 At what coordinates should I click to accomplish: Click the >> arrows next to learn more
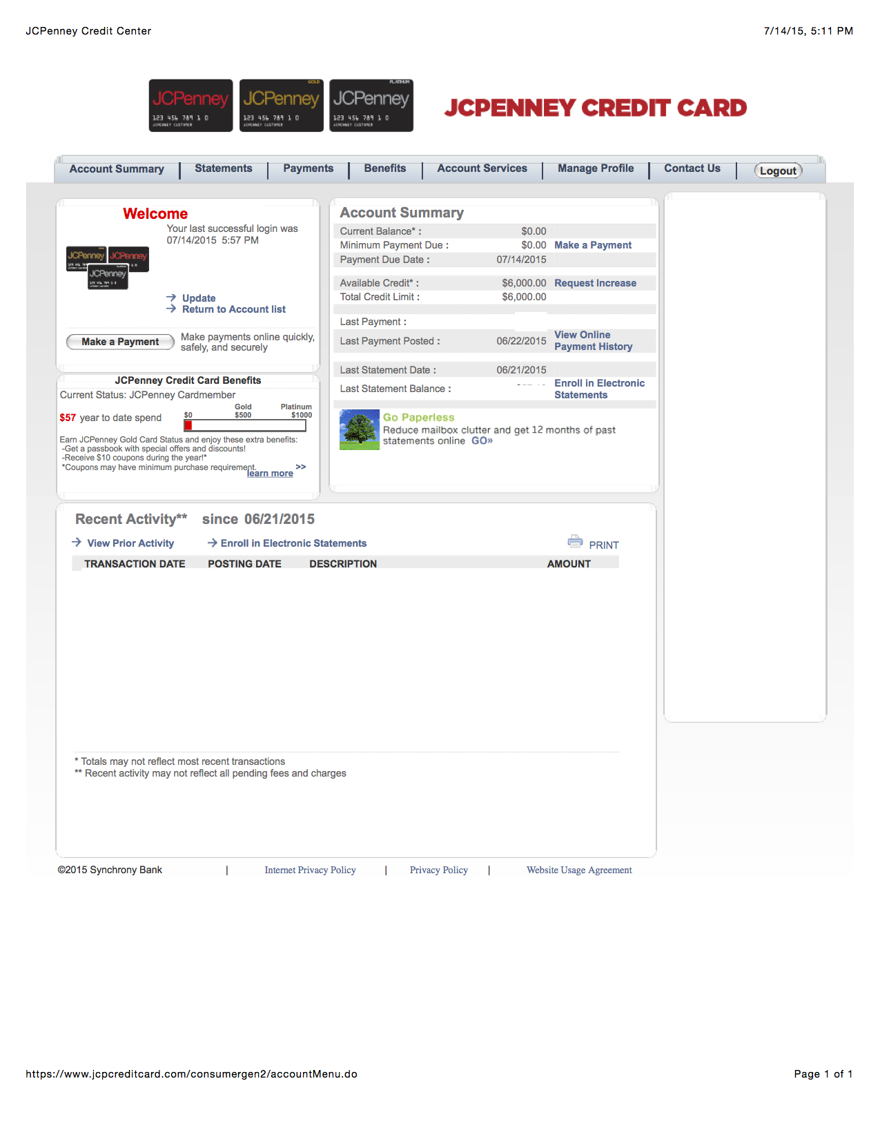(301, 467)
